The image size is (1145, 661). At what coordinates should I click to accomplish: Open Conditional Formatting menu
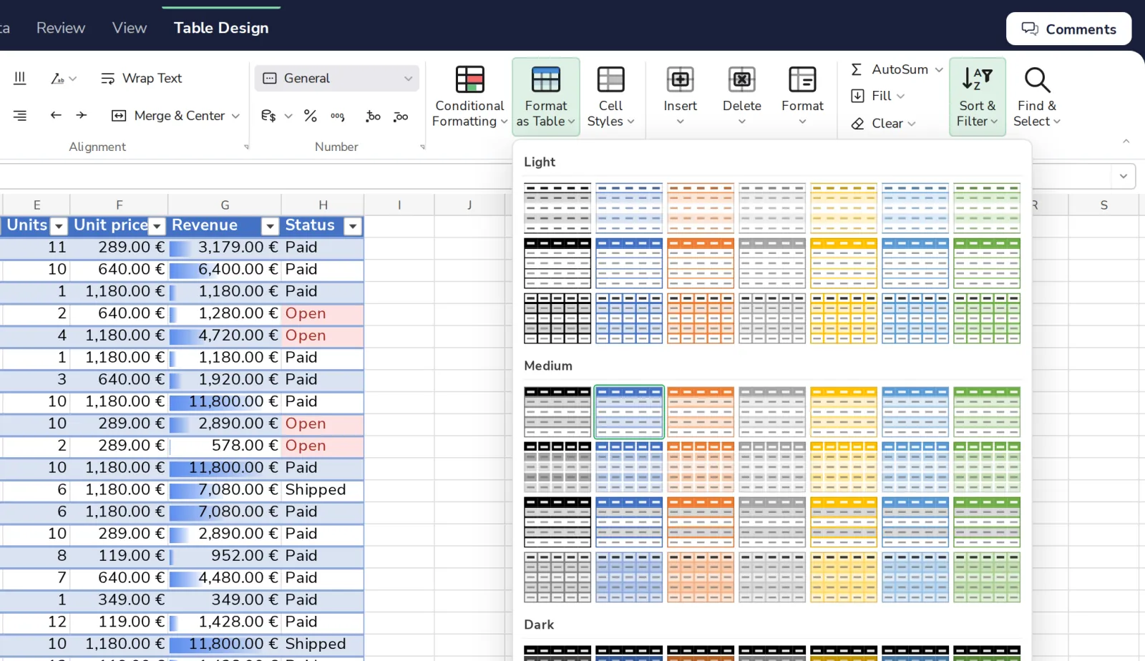pyautogui.click(x=469, y=97)
